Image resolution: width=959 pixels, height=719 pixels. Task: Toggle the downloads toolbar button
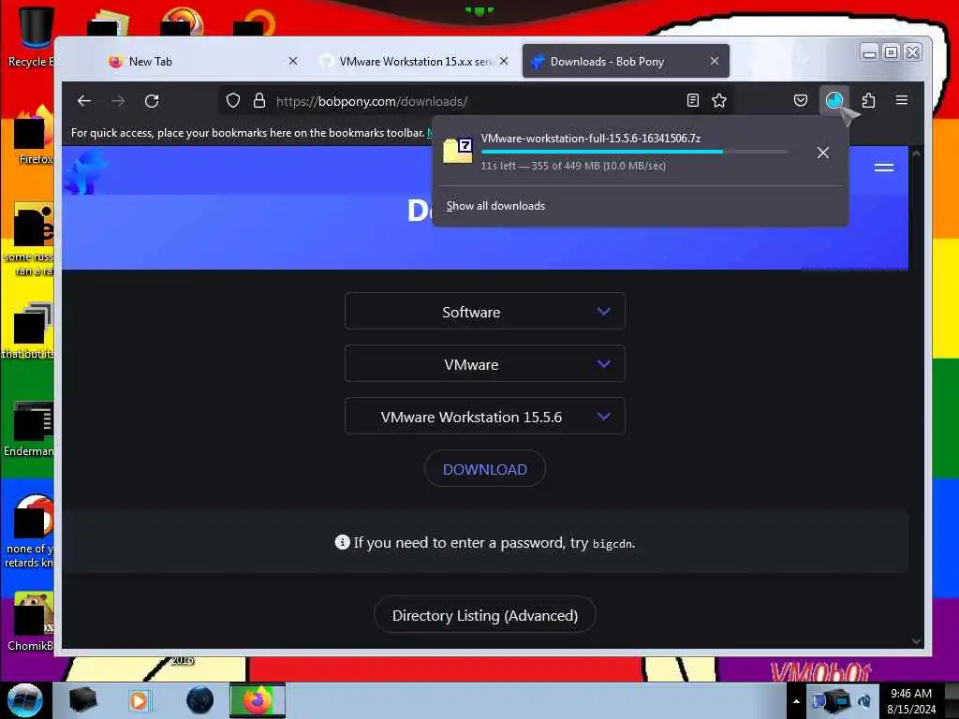tap(834, 100)
